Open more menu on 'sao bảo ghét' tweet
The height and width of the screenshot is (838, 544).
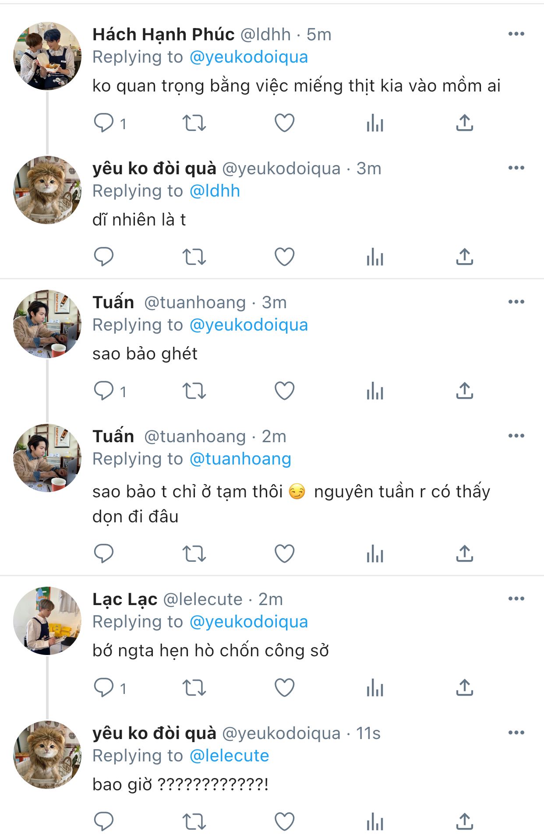(516, 302)
